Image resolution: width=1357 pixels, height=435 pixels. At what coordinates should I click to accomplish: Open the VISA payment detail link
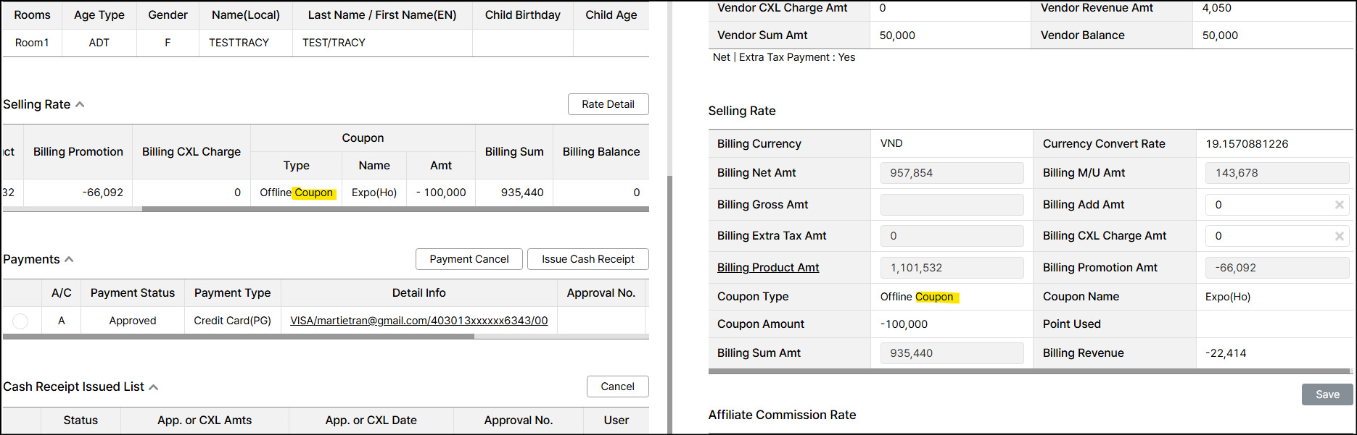(x=418, y=321)
